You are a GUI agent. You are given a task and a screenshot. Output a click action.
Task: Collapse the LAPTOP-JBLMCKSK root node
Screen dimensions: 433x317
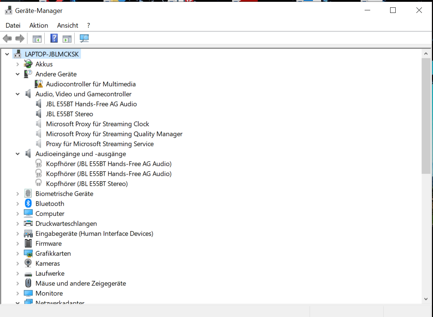[x=7, y=54]
